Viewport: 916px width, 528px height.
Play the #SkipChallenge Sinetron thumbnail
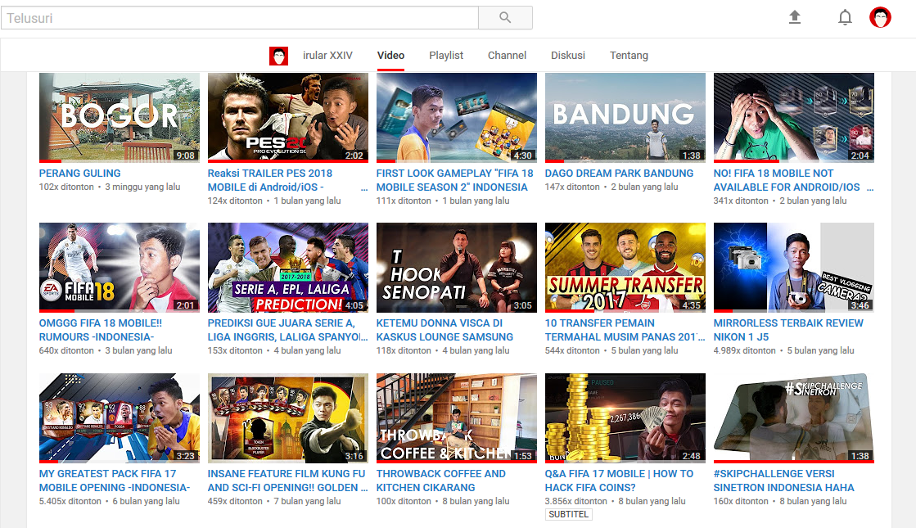(x=794, y=418)
